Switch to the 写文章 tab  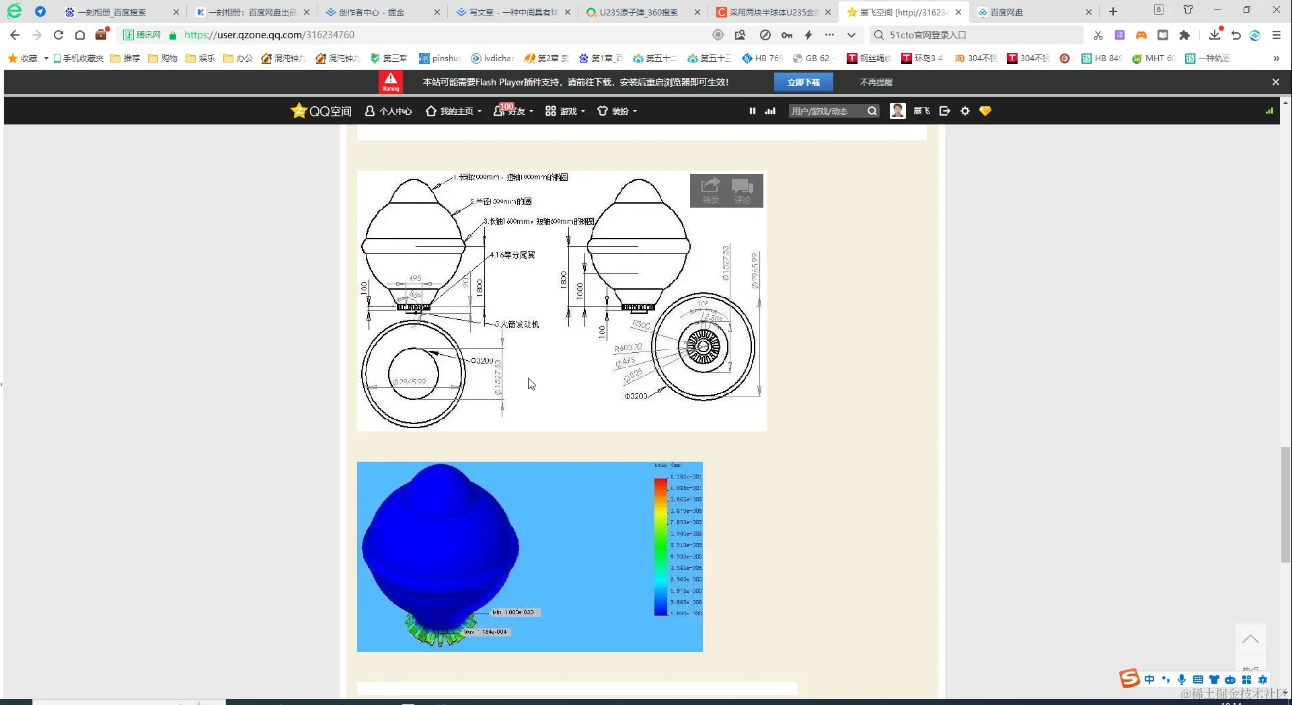pyautogui.click(x=514, y=12)
